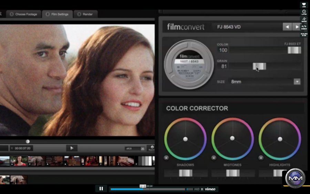This screenshot has height=194, width=310.
Task: Toggle the Scaling is on option
Action: click(304, 34)
